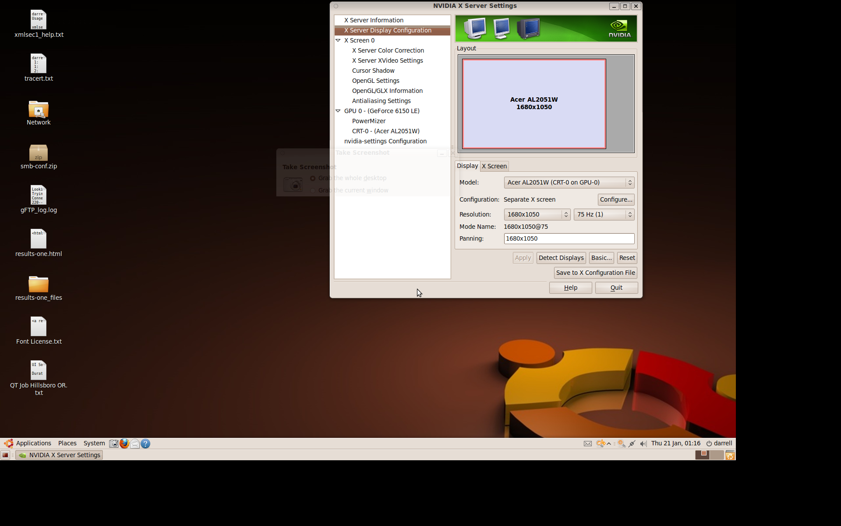
Task: Open the mail envelope tray icon
Action: click(588, 444)
